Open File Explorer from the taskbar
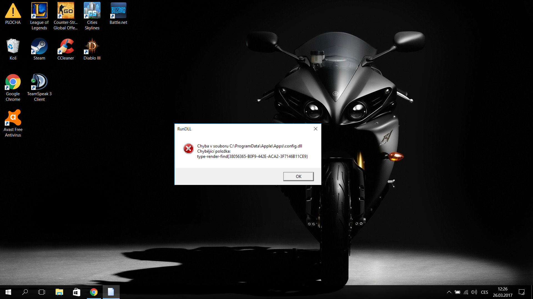This screenshot has width=533, height=299. (59, 292)
